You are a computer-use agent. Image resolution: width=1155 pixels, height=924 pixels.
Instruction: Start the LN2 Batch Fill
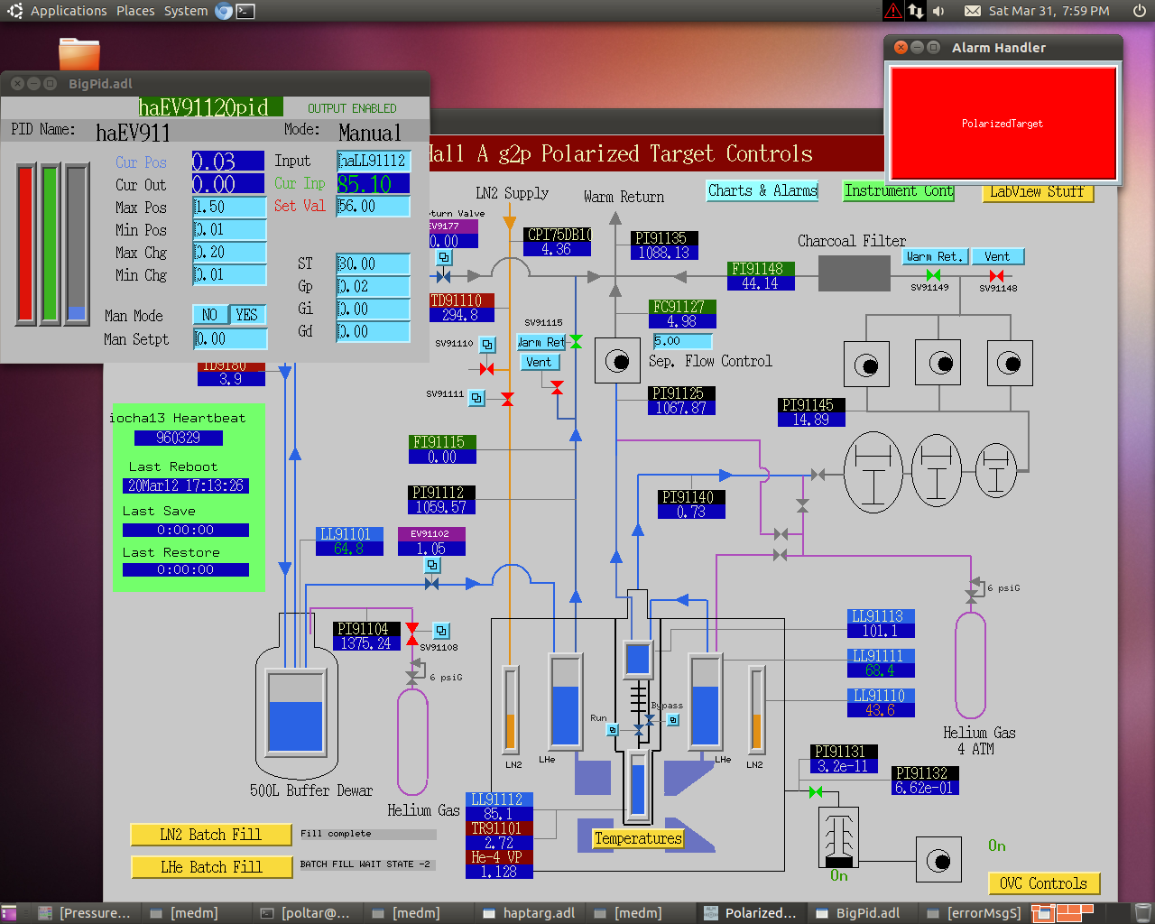211,835
